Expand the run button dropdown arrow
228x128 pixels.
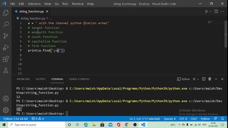[211, 11]
